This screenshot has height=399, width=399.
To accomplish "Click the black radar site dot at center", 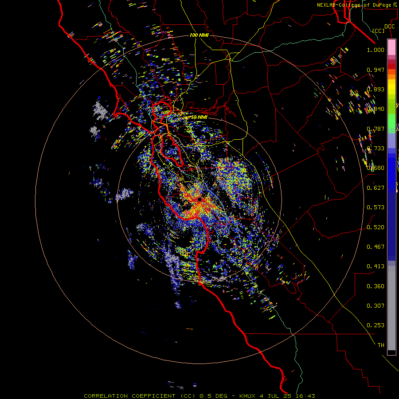I will (199, 200).
